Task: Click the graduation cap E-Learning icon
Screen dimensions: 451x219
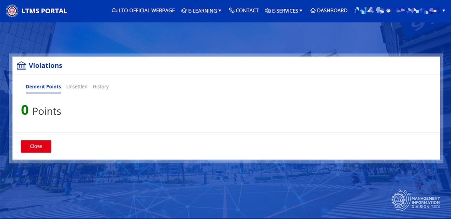Action: coord(184,11)
